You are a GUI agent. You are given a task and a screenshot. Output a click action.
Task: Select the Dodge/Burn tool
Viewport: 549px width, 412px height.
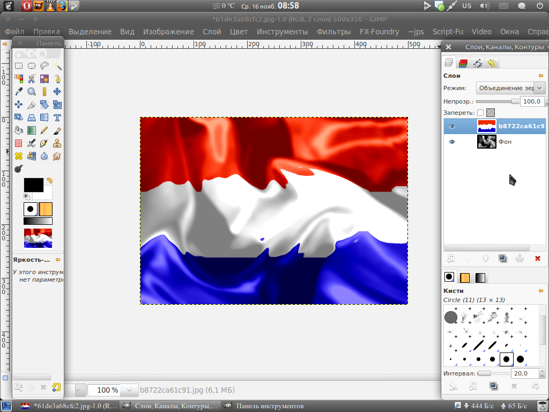(x=19, y=169)
